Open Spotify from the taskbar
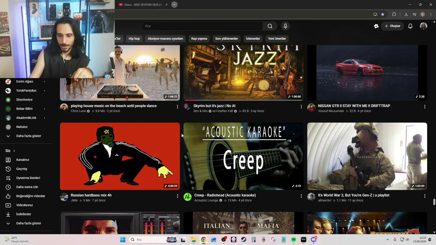The height and width of the screenshot is (245, 436). tap(294, 240)
